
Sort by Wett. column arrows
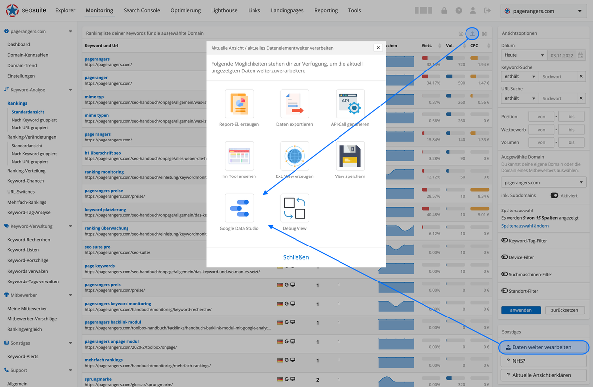point(439,46)
